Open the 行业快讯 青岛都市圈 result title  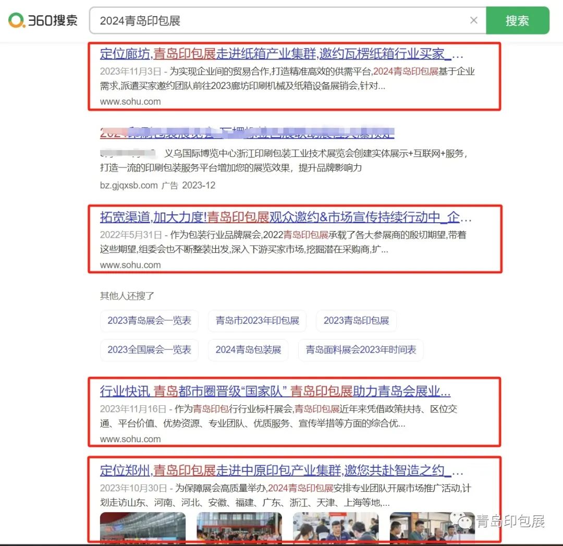point(275,391)
